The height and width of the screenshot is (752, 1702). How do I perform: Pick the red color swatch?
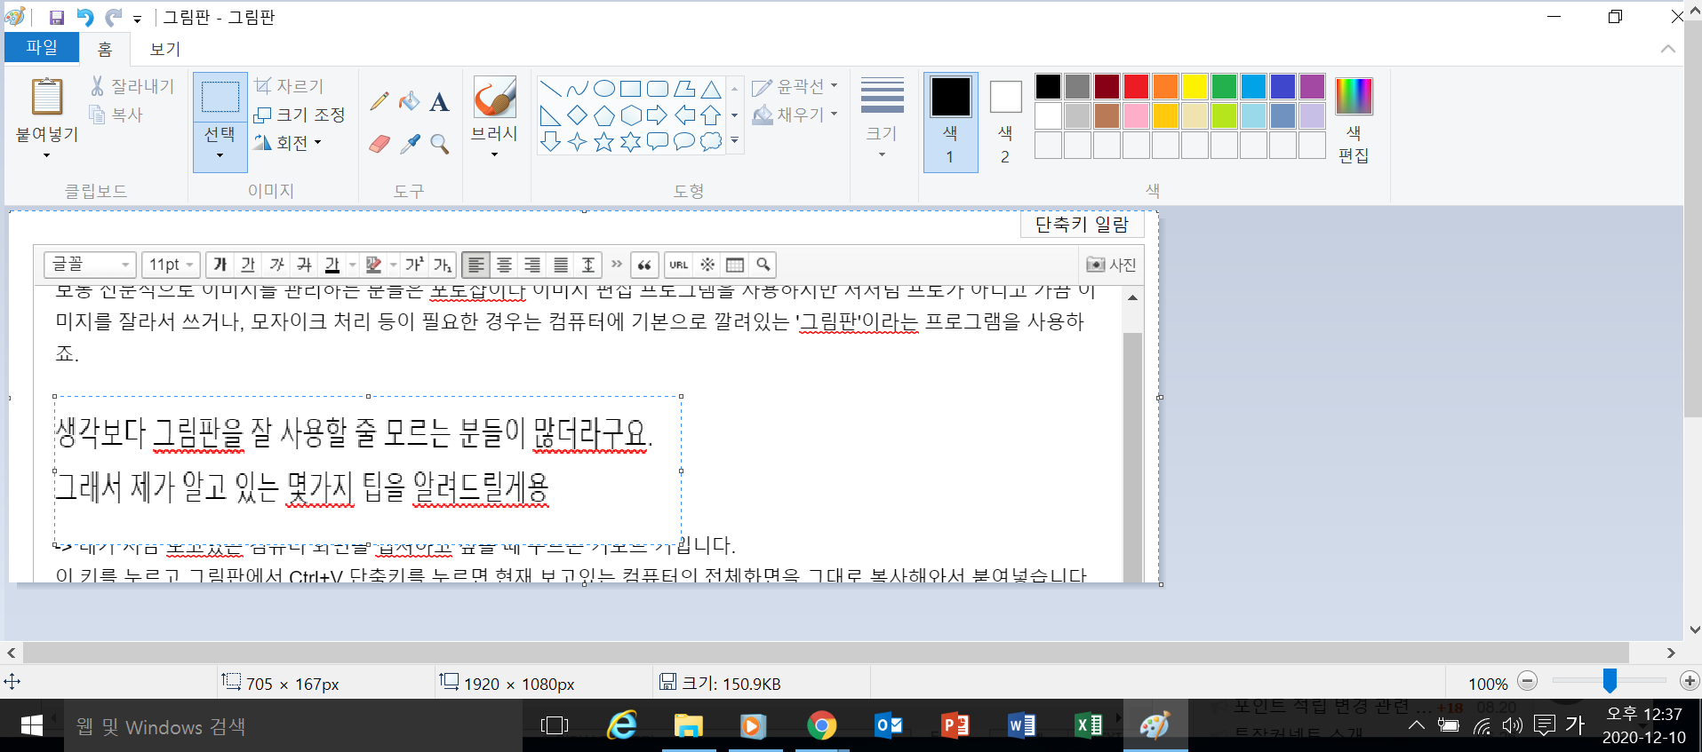point(1136,87)
